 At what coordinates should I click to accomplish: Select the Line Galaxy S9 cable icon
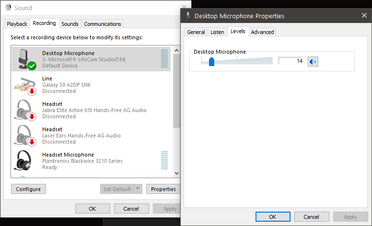tap(25, 86)
